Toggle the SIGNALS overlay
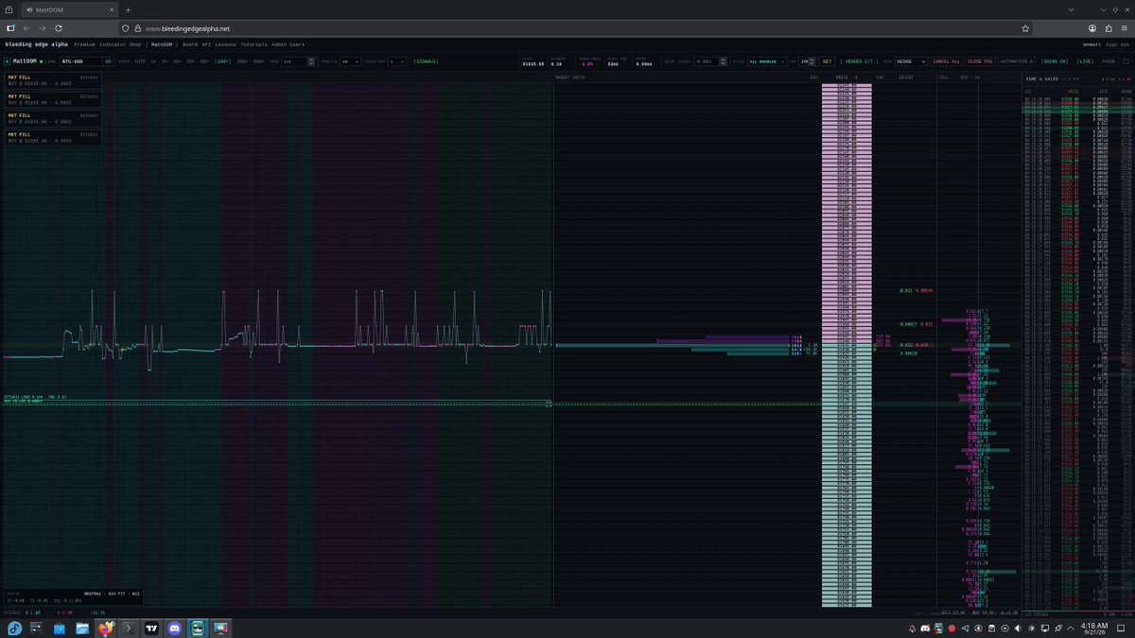Viewport: 1135px width, 638px height. [426, 61]
